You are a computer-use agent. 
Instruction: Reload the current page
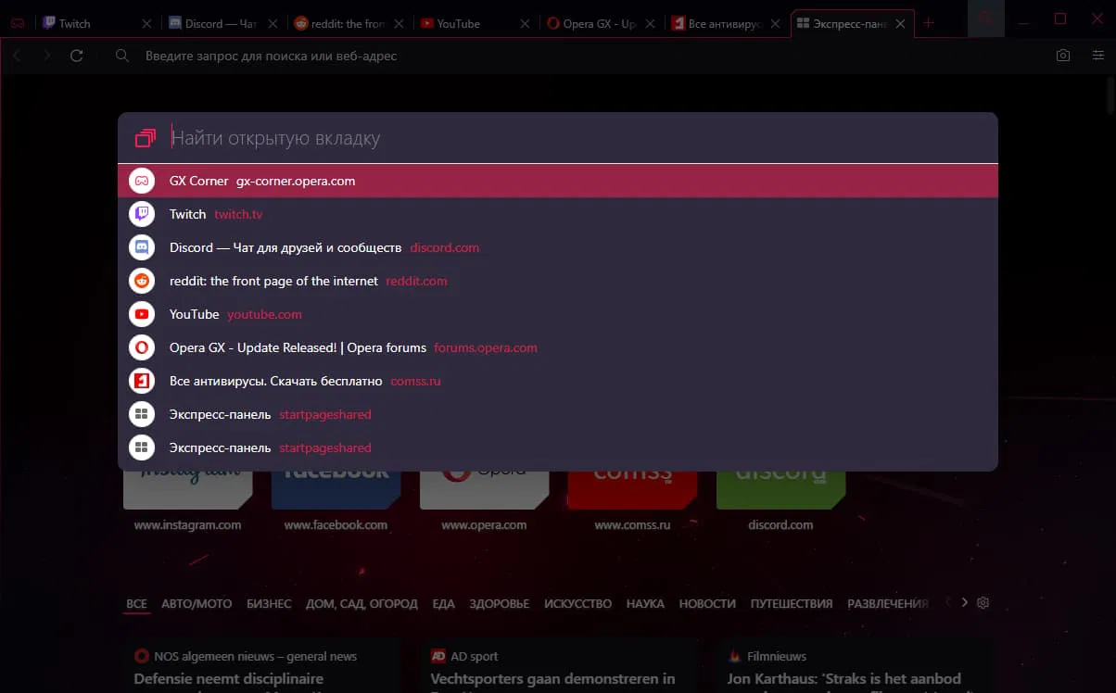click(x=77, y=56)
